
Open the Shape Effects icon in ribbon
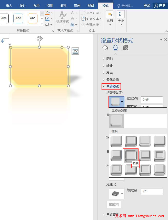pos(47,24)
